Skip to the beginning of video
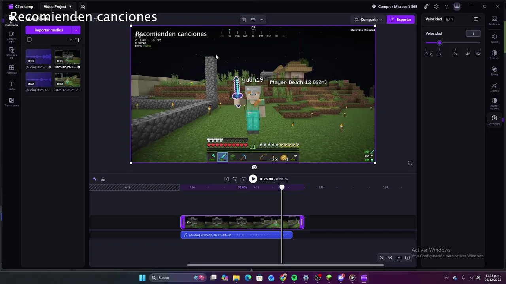Screen dimensions: 506x284 [227, 179]
